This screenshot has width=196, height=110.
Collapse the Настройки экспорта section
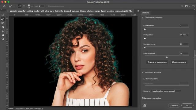pos(143,72)
